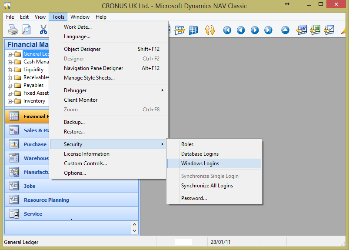The height and width of the screenshot is (250, 349).
Task: Click the application icon in title bar
Action: tap(7, 5)
